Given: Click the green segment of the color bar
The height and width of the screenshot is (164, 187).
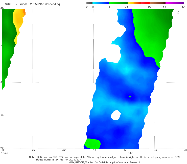Looking at the screenshot, I should tap(119, 3).
